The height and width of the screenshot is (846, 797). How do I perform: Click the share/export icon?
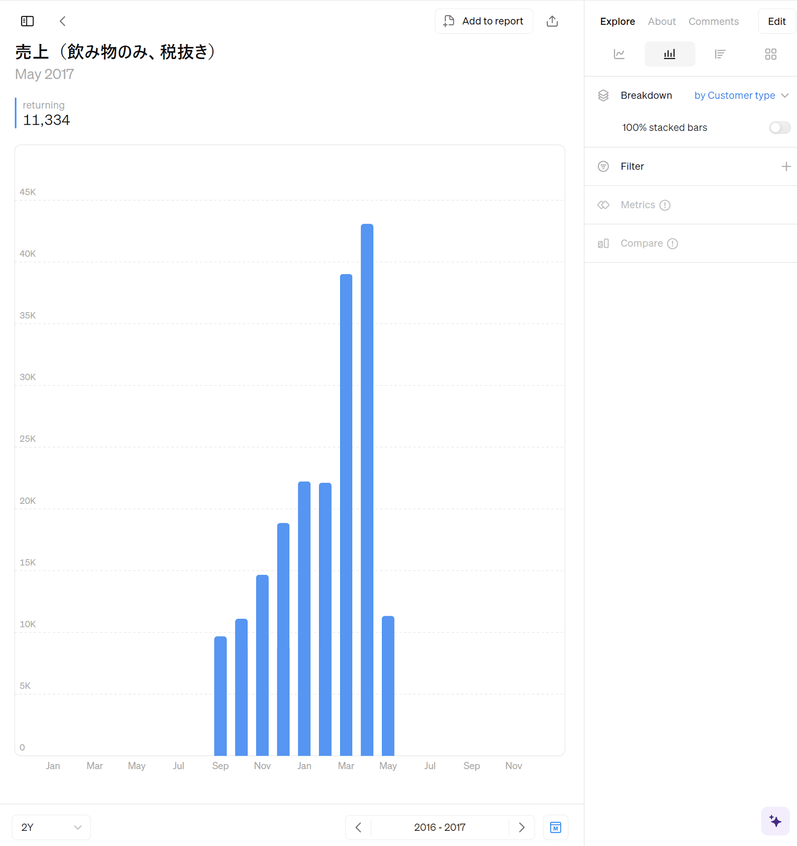coord(552,21)
